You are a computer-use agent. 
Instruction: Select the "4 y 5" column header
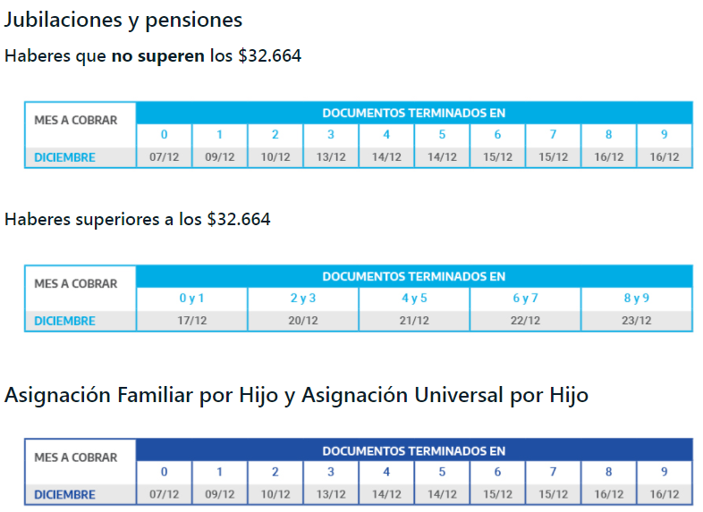click(x=414, y=298)
